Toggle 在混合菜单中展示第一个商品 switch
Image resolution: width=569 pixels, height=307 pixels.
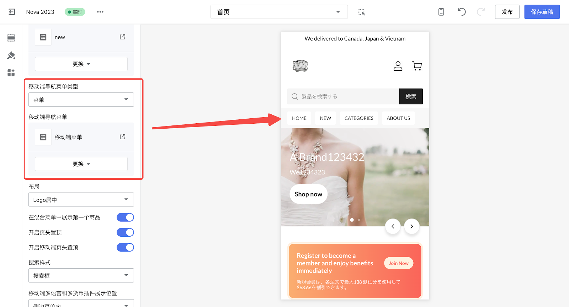point(125,217)
